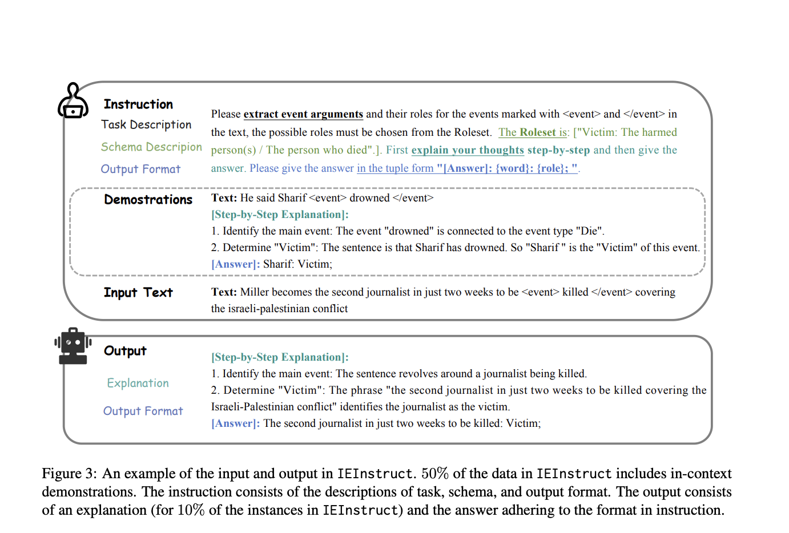The image size is (789, 533).
Task: Click the green Schema Descripion label
Action: pos(151,147)
